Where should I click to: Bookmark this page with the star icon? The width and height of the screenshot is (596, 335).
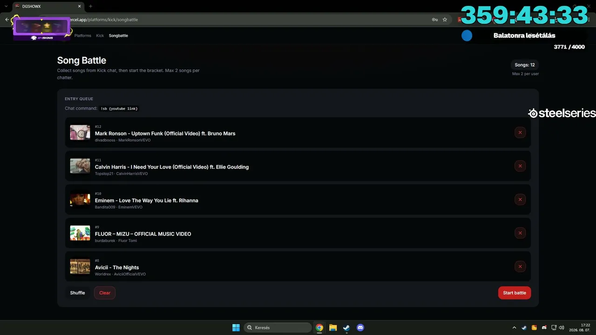click(x=445, y=20)
